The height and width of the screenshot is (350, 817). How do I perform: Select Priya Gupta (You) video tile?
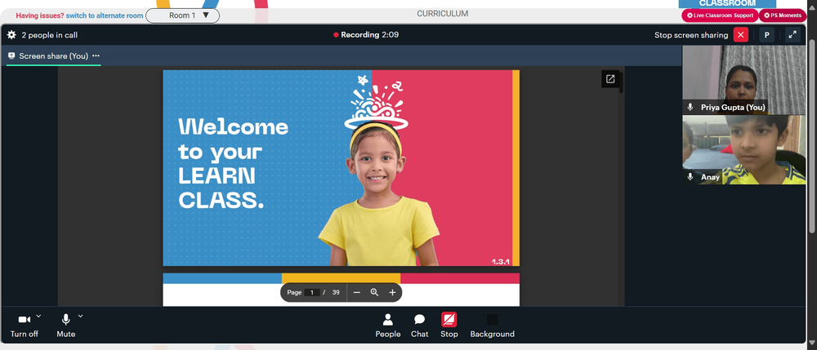coord(743,80)
